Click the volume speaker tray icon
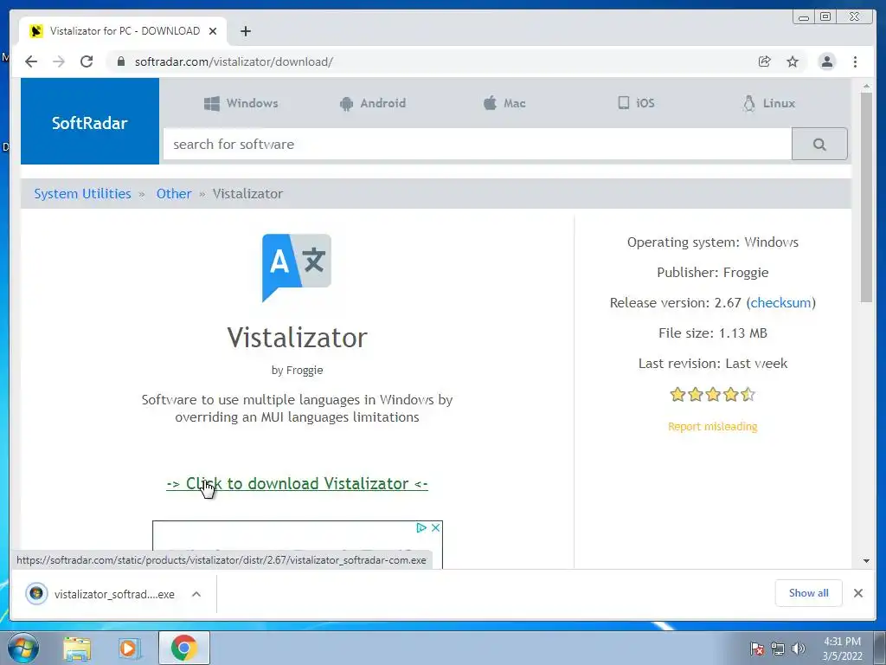Screen dimensions: 886x665 (799, 649)
